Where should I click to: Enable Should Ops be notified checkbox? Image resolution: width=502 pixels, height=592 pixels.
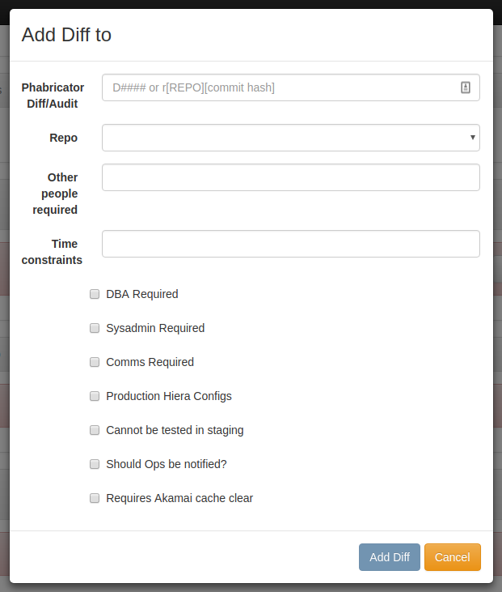(x=95, y=464)
